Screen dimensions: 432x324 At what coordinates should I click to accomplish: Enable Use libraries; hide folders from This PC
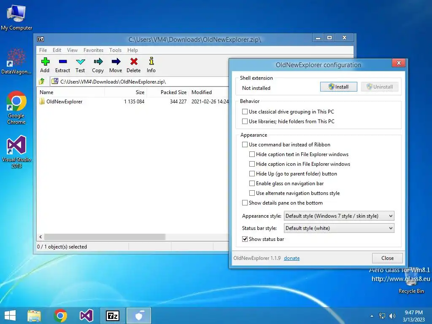(245, 121)
